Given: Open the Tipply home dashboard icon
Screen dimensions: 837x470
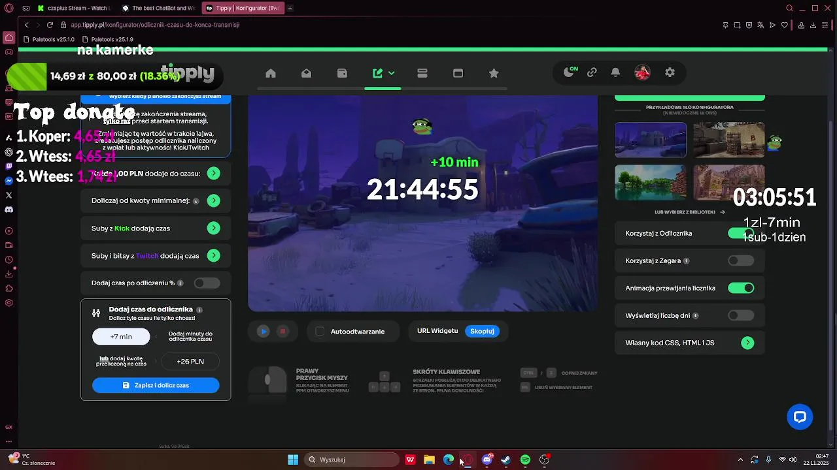Looking at the screenshot, I should click(x=271, y=73).
